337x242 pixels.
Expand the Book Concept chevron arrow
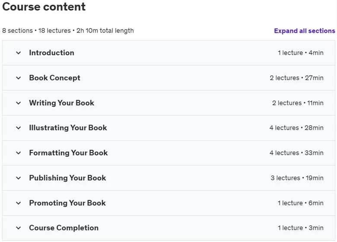[19, 78]
